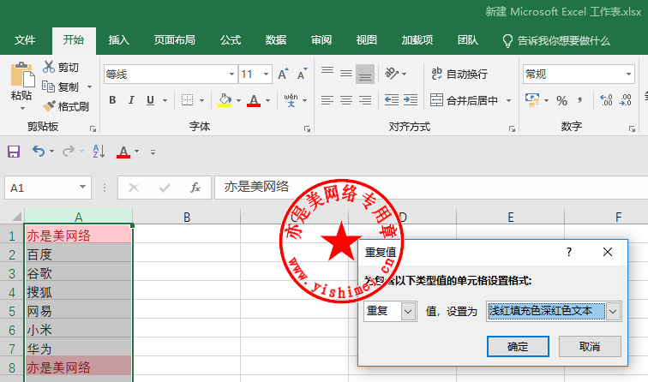Switch to the 页面布局 tab
The image size is (648, 382).
(174, 40)
